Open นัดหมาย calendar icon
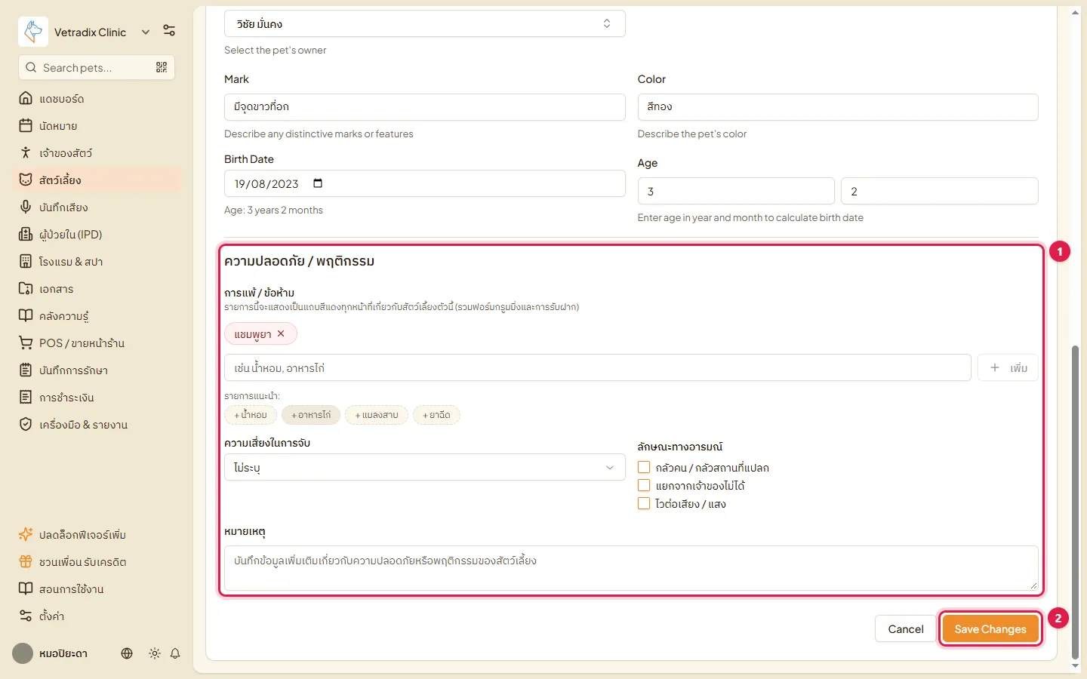This screenshot has height=679, width=1087. pos(26,125)
